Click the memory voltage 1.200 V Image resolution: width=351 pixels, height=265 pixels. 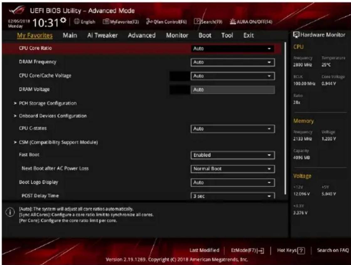(x=329, y=139)
